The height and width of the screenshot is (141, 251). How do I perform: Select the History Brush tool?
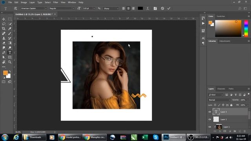coord(10,38)
